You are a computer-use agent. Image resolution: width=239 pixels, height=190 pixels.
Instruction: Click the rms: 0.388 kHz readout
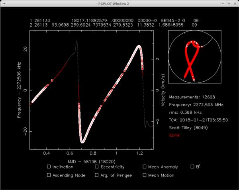tap(185, 112)
